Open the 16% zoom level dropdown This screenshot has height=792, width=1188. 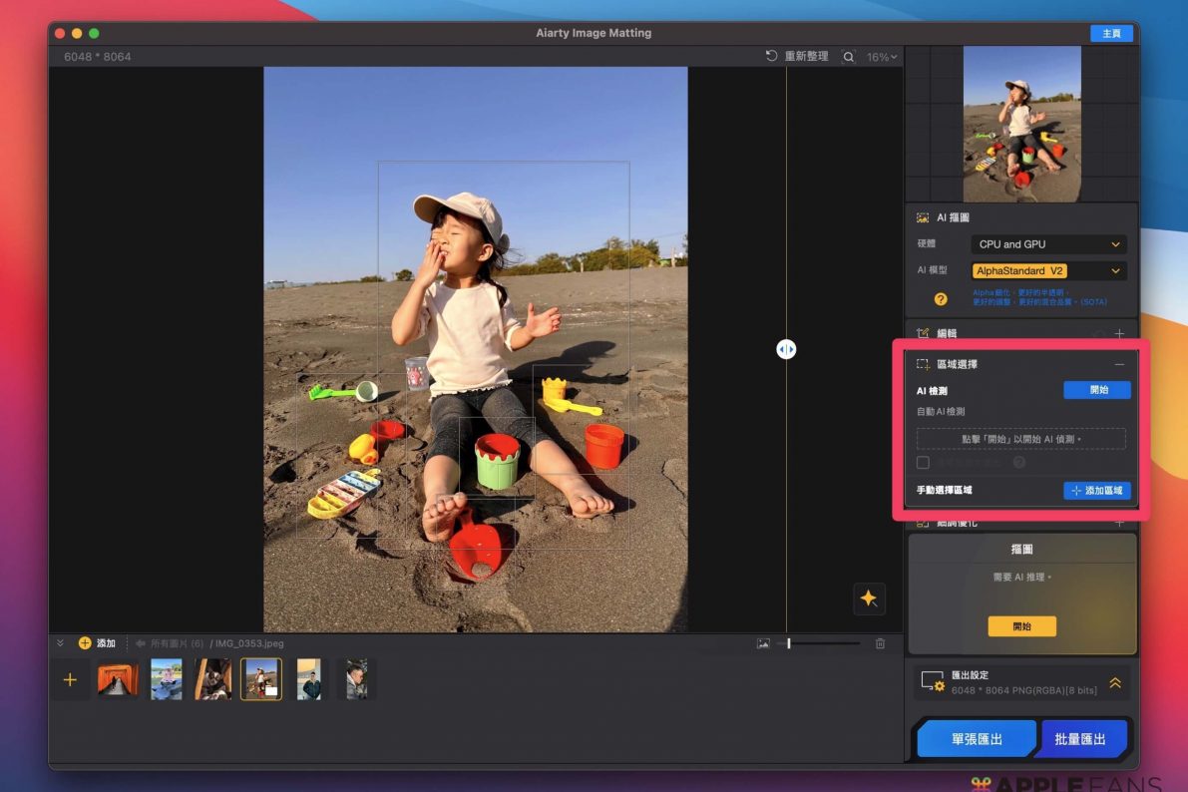coord(882,57)
